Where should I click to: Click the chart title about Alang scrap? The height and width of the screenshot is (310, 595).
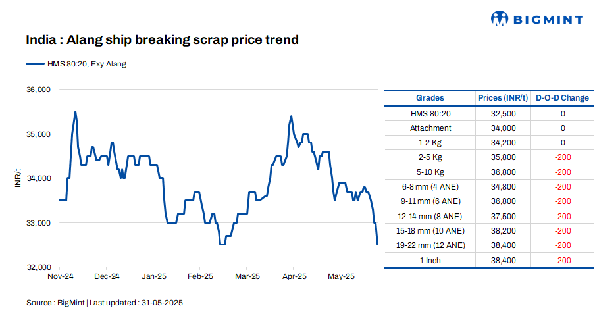pyautogui.click(x=163, y=40)
